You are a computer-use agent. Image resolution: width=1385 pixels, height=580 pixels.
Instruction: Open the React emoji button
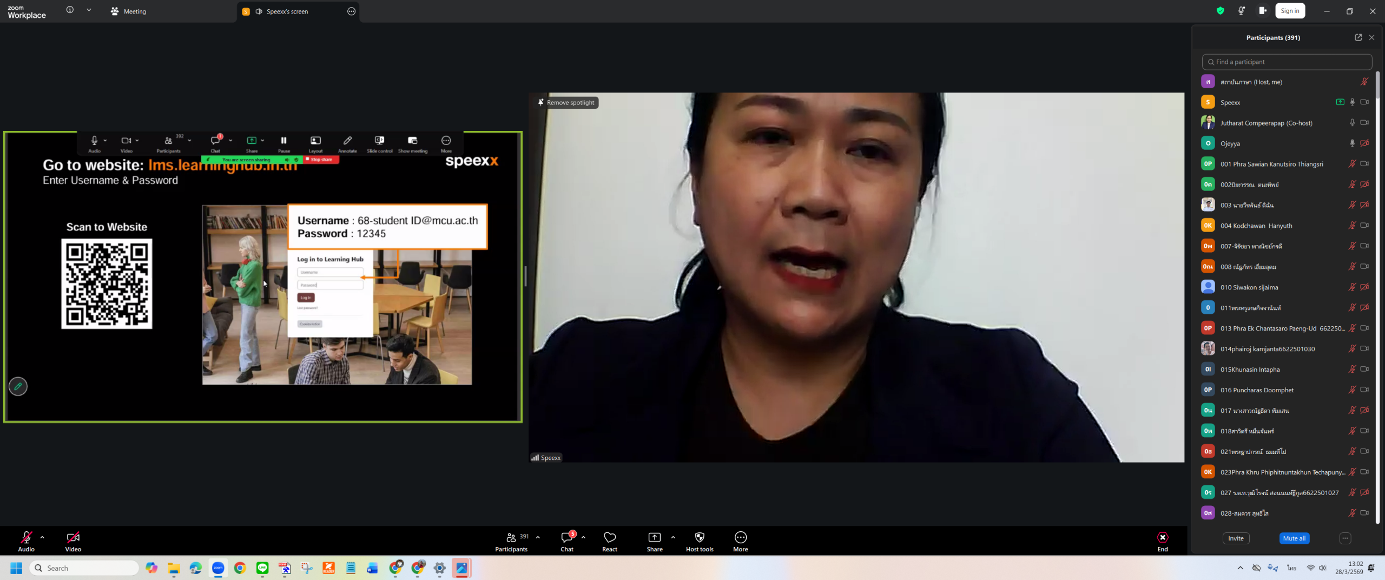point(609,541)
